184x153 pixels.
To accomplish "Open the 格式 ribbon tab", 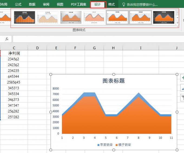I will (111, 4).
